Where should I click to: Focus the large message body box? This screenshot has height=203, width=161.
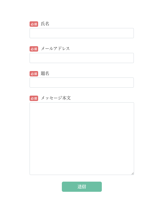point(82,138)
